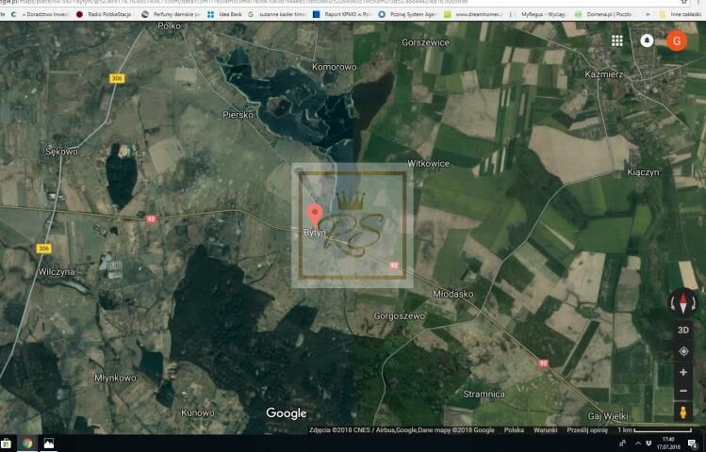Show hidden system tray icons
Image resolution: width=706 pixels, height=452 pixels.
click(637, 444)
